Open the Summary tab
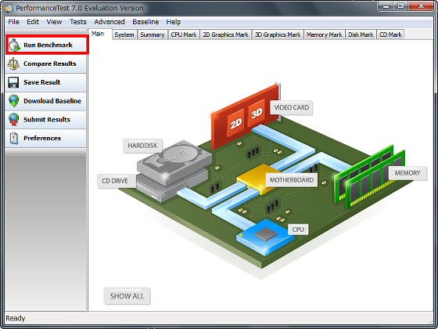438x329 pixels. coord(153,34)
